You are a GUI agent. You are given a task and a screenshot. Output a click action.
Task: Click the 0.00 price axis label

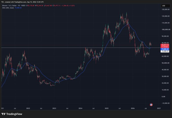pyautogui.click(x=163, y=96)
